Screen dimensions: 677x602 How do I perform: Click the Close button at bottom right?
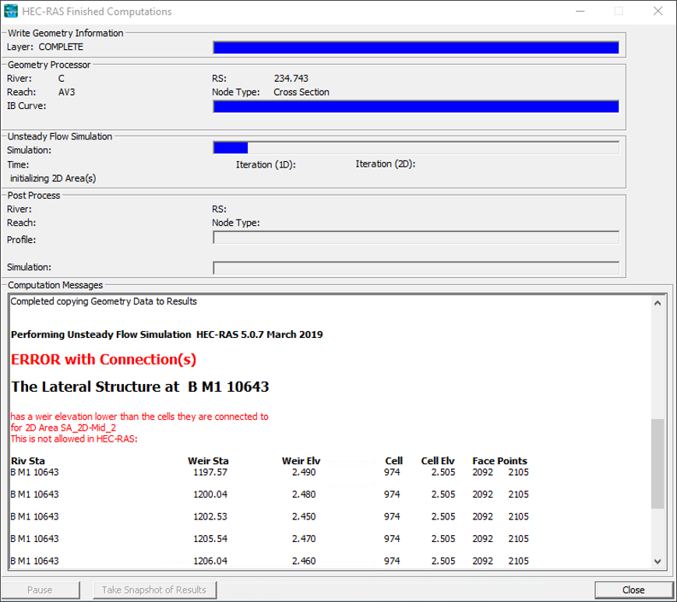point(633,590)
